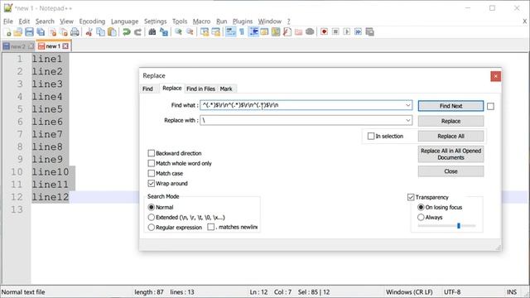This screenshot has width=530, height=298.
Task: Set transparency to Always
Action: coord(421,217)
